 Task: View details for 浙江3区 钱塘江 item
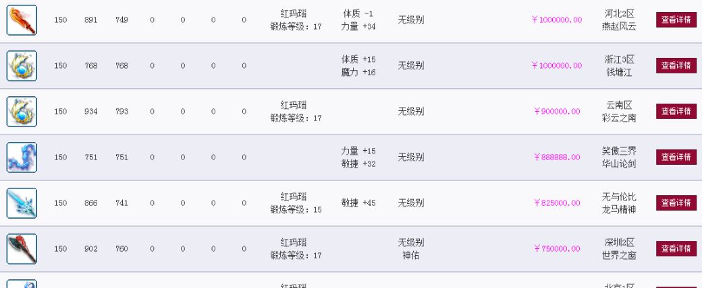coord(676,66)
